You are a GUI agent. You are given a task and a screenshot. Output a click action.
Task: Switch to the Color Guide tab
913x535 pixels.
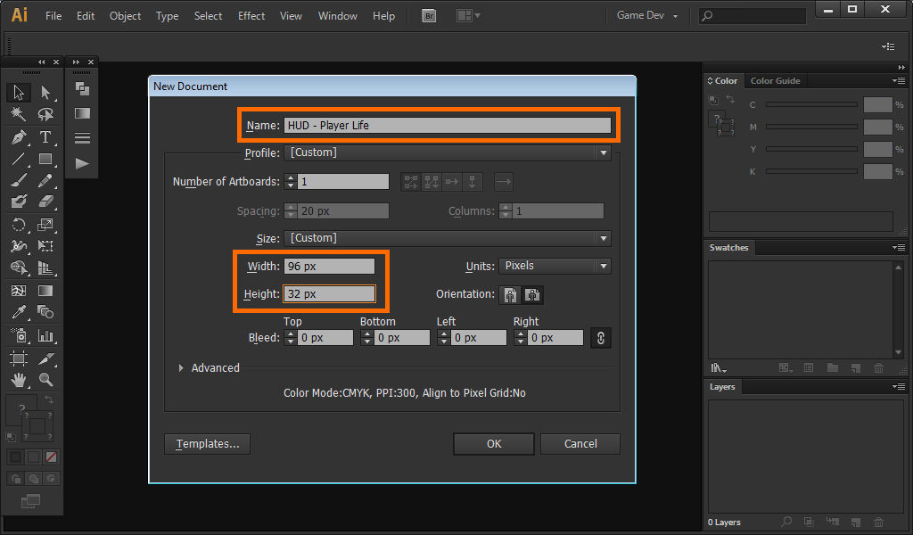pos(775,81)
